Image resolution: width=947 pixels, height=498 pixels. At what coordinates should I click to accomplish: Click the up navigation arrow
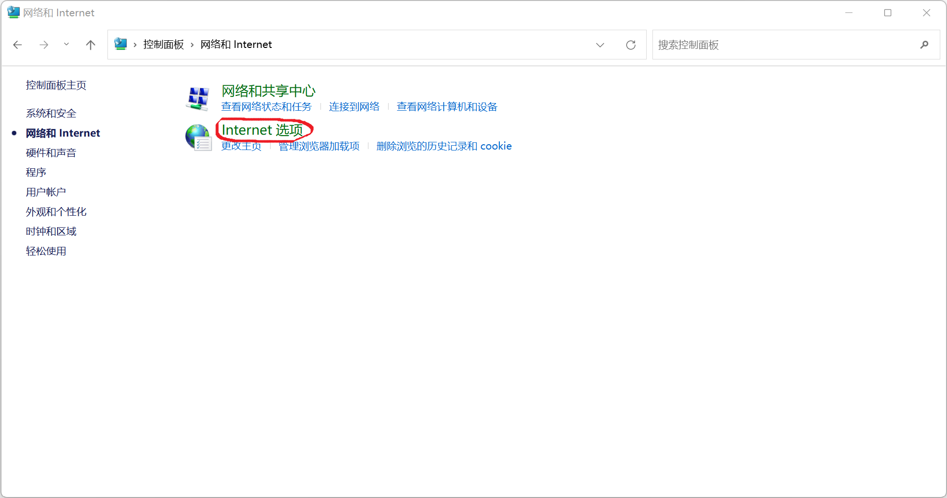90,45
